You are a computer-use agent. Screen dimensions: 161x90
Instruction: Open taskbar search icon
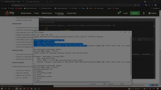[x=6, y=88]
